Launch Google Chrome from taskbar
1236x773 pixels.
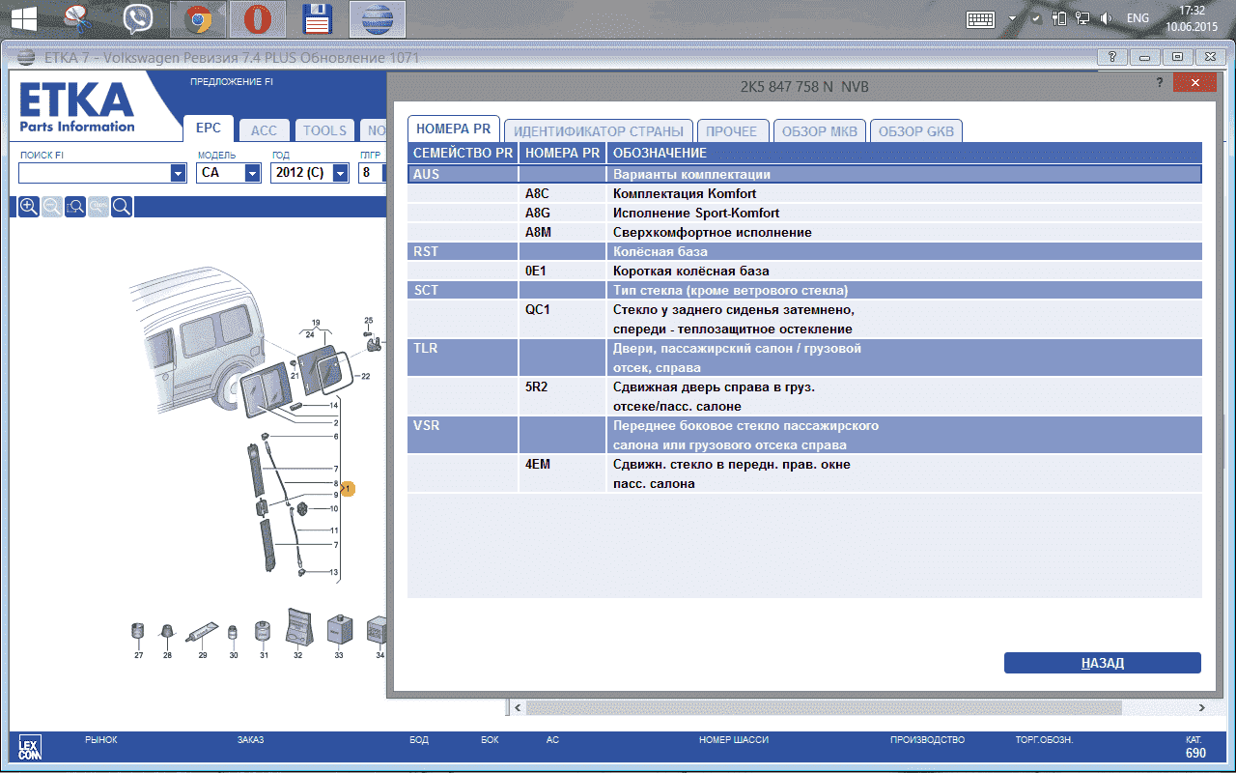199,18
